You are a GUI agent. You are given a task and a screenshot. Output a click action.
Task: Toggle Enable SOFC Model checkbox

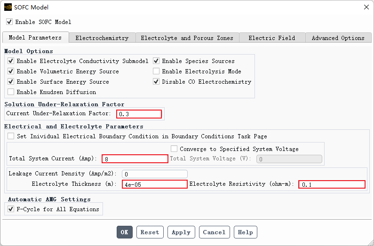(x=9, y=22)
